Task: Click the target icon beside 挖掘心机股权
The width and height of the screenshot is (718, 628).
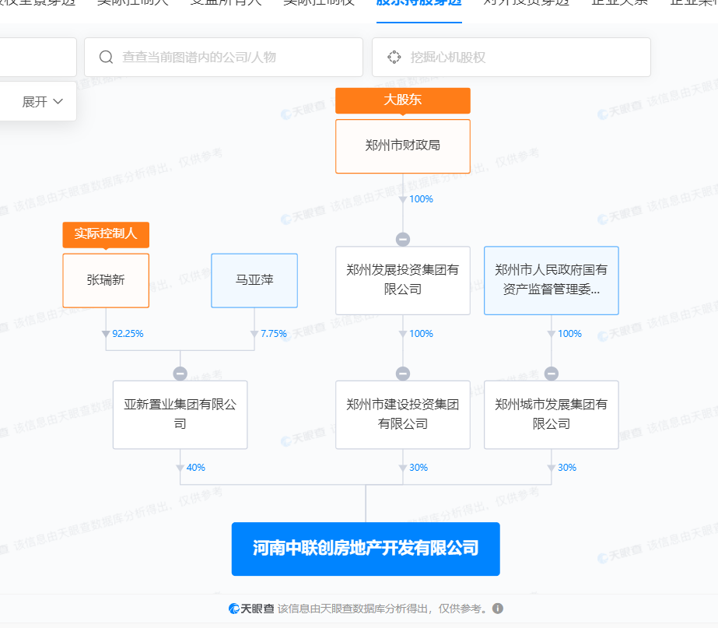Action: pyautogui.click(x=394, y=58)
